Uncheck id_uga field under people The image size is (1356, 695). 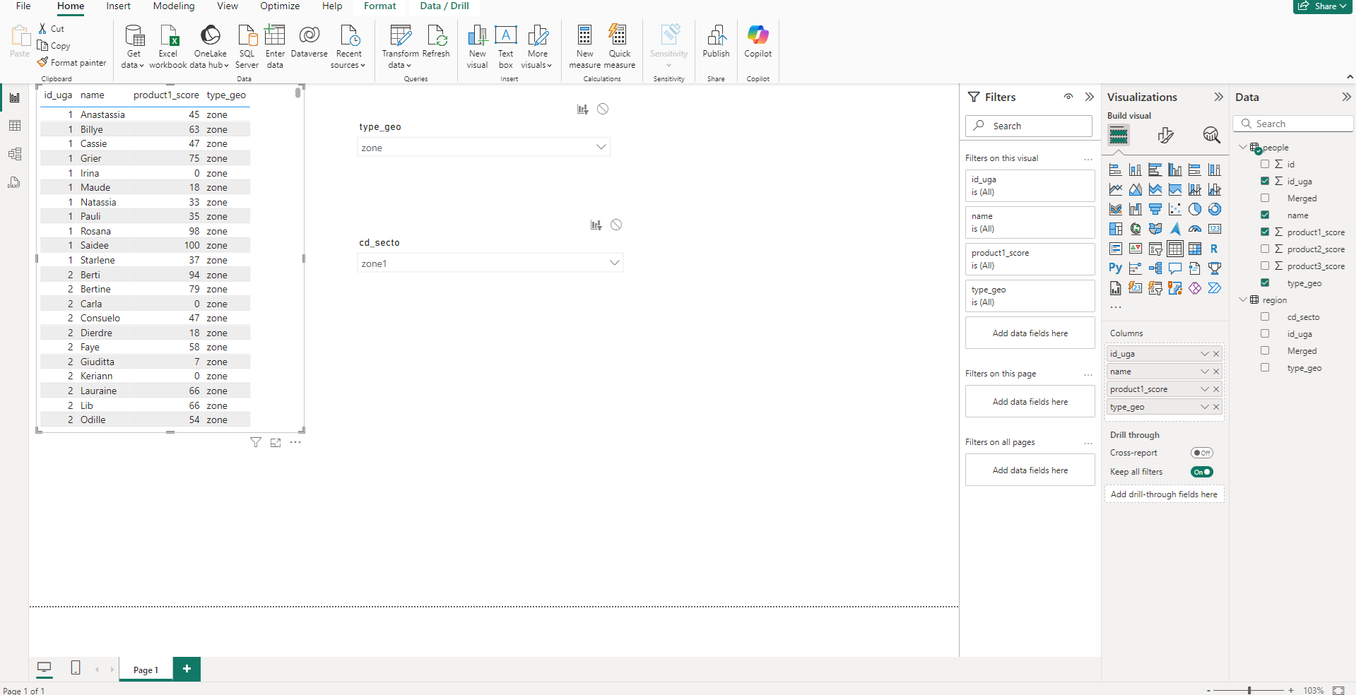[1265, 181]
